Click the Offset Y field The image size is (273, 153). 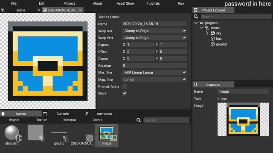coord(173,52)
